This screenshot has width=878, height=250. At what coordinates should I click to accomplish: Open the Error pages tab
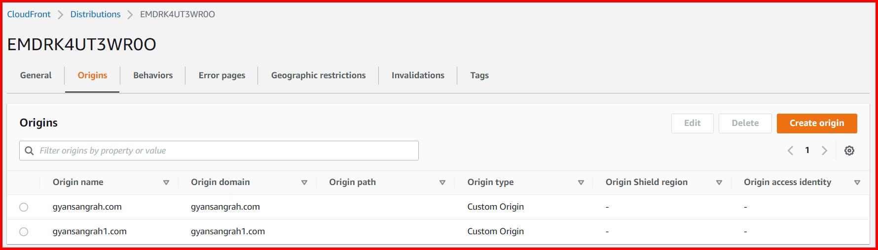222,75
